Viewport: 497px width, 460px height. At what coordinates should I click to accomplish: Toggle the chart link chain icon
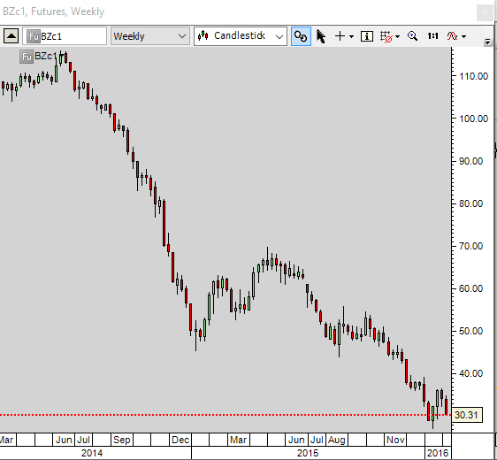pos(301,36)
